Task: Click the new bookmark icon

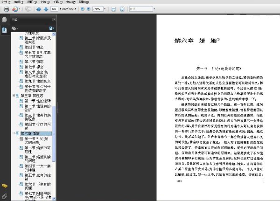Action: [51, 28]
